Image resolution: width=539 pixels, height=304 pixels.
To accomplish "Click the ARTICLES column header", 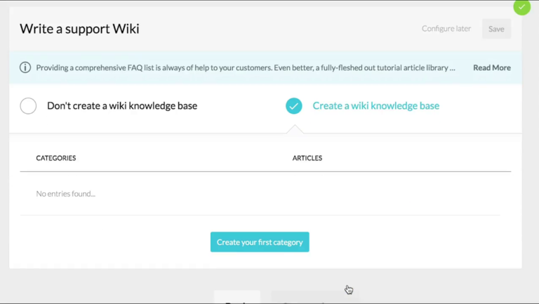I will (307, 158).
